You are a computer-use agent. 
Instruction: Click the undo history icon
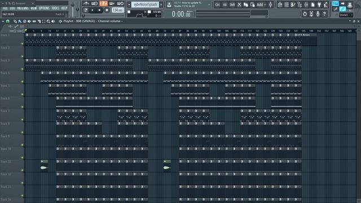pyautogui.click(x=305, y=14)
